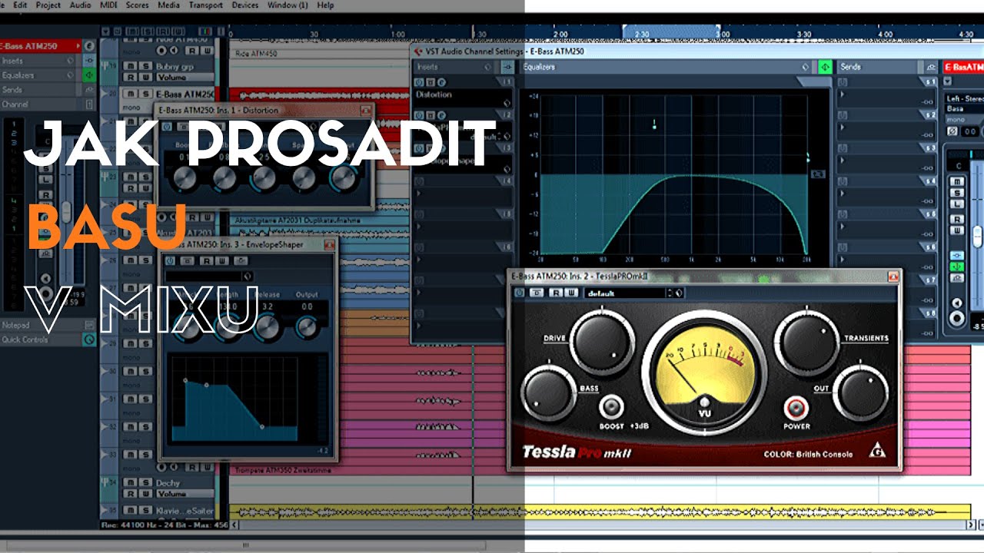This screenshot has height=553, width=984.
Task: Click the TesslaPRO BASS knob
Action: pyautogui.click(x=549, y=393)
